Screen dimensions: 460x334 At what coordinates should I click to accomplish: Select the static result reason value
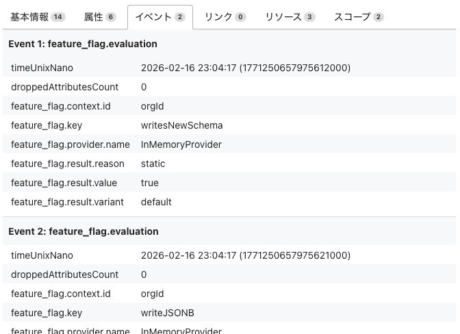(153, 164)
